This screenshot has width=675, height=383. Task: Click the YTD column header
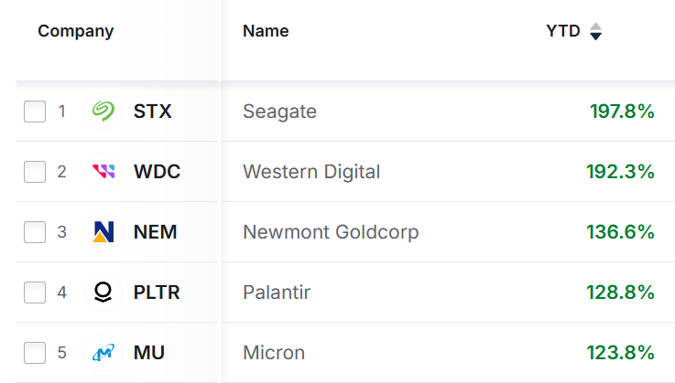563,31
